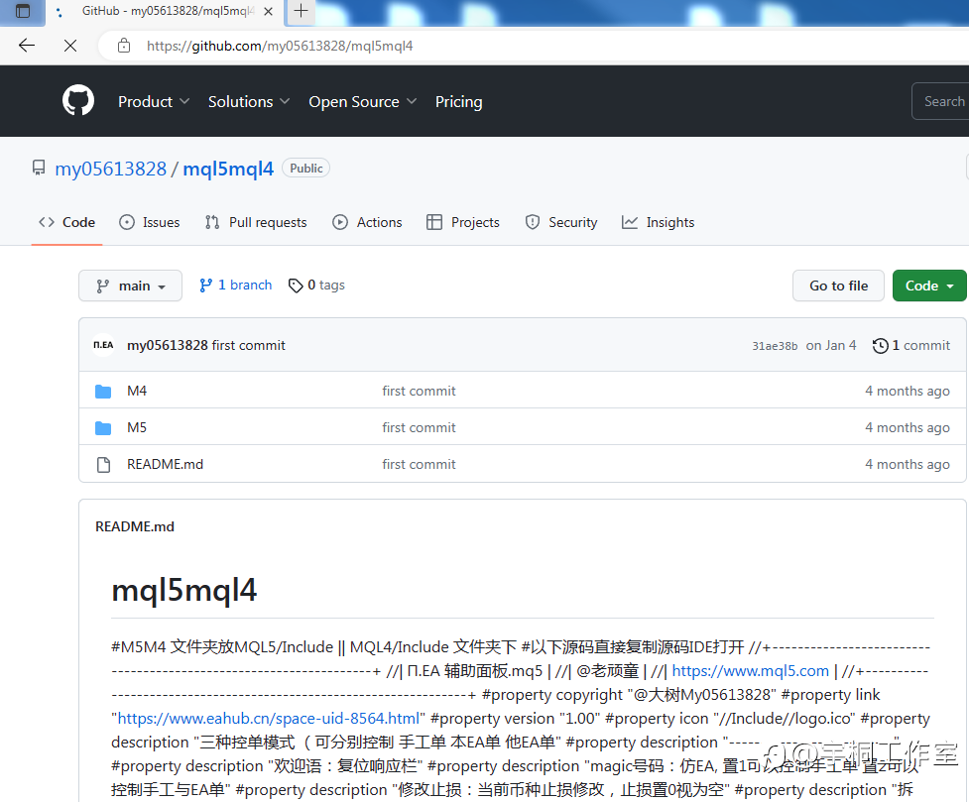Image resolution: width=969 pixels, height=802 pixels.
Task: Go back with the browser back arrow
Action: (27, 45)
